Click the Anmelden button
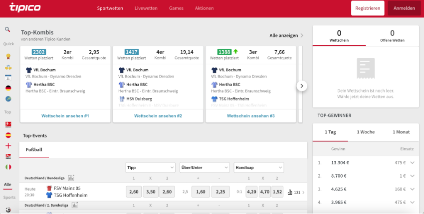The height and width of the screenshot is (214, 424). [404, 8]
